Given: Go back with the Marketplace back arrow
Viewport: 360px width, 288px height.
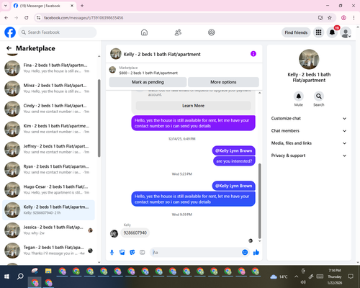Looking at the screenshot, I should 9,48.
